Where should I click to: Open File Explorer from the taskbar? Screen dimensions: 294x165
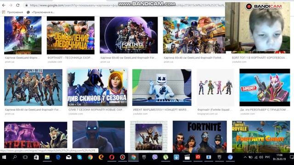point(47,157)
